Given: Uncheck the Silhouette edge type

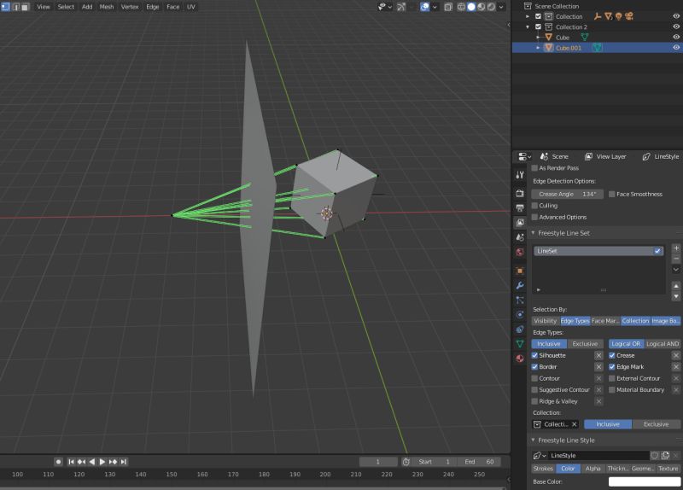Looking at the screenshot, I should [535, 355].
